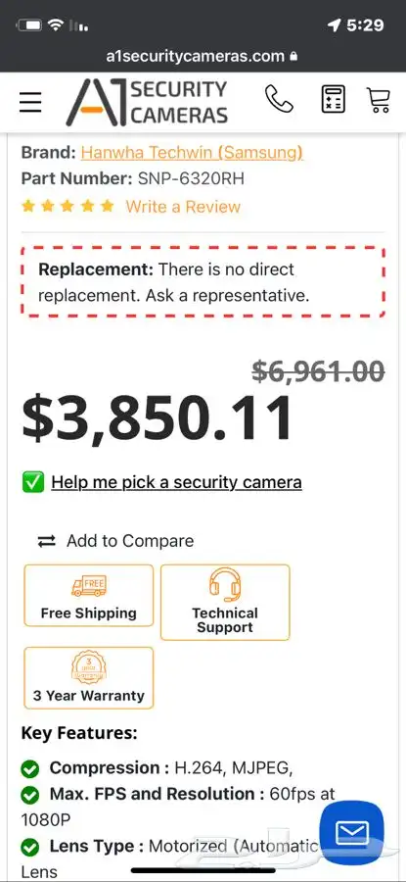
Task: Tap the Compression feature check icon
Action: point(29,769)
